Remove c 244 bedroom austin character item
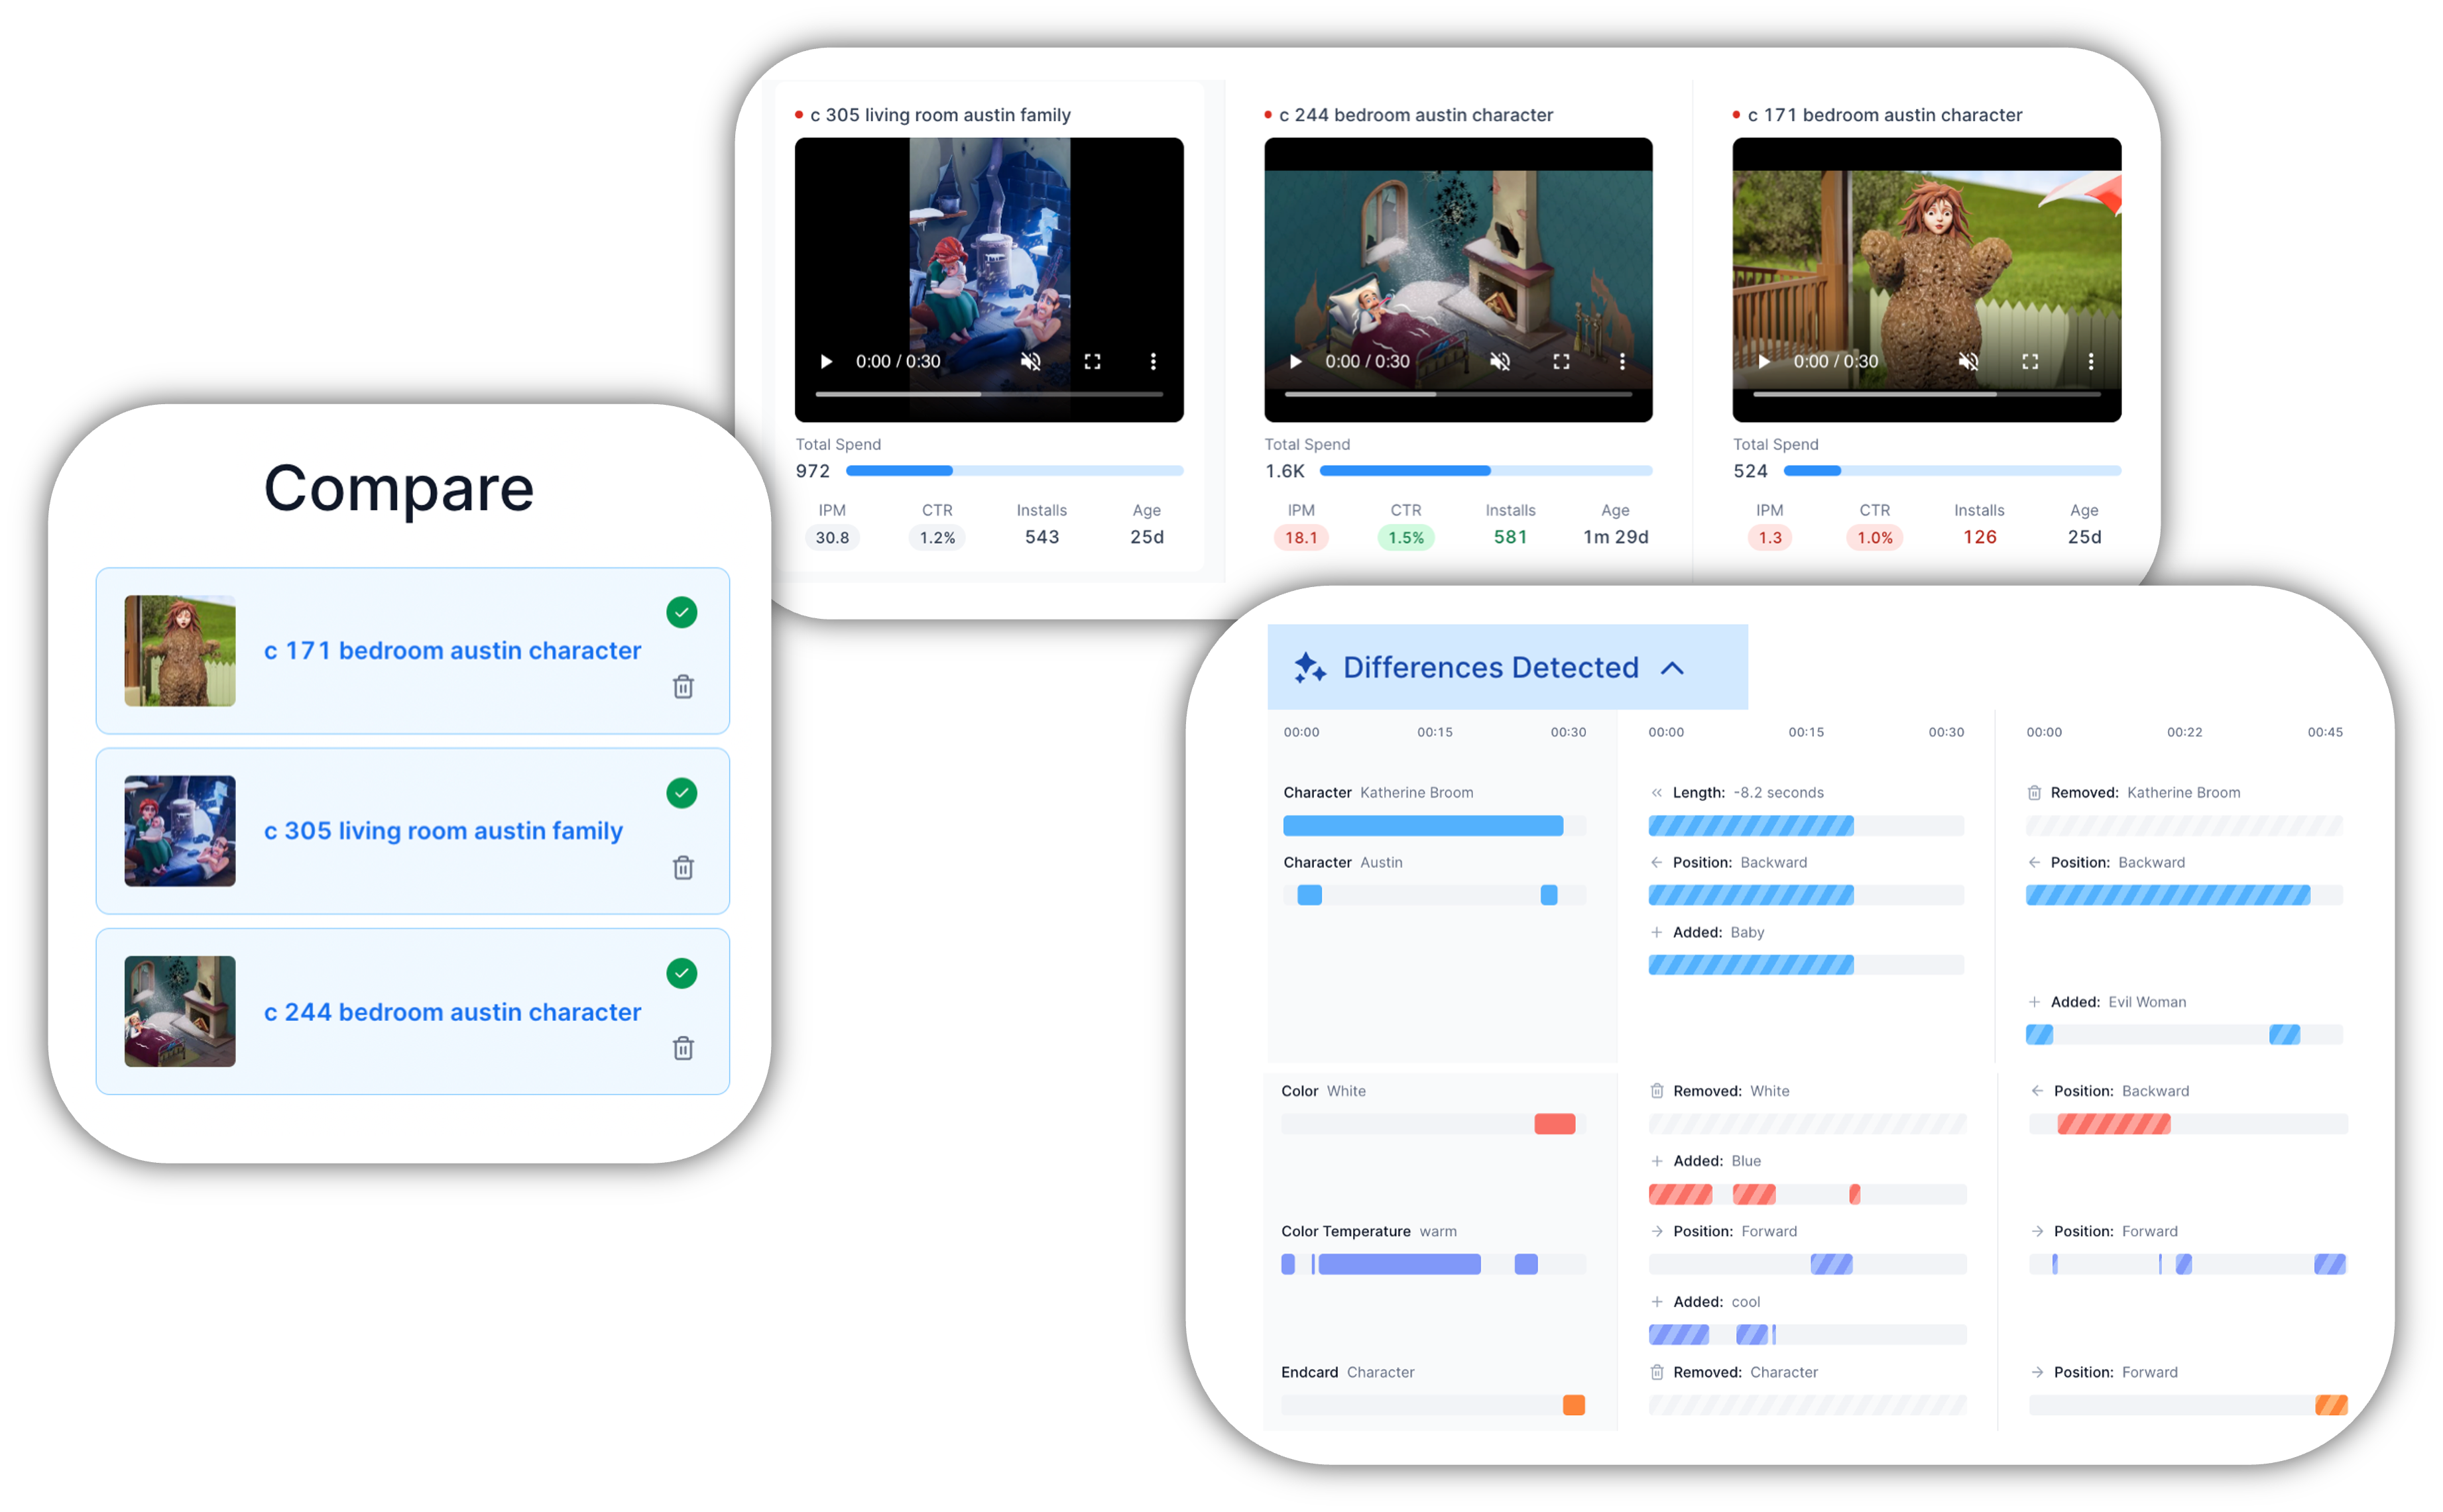The width and height of the screenshot is (2443, 1512). pyautogui.click(x=684, y=1048)
